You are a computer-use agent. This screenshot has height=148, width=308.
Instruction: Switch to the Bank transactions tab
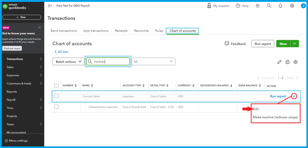[64, 31]
